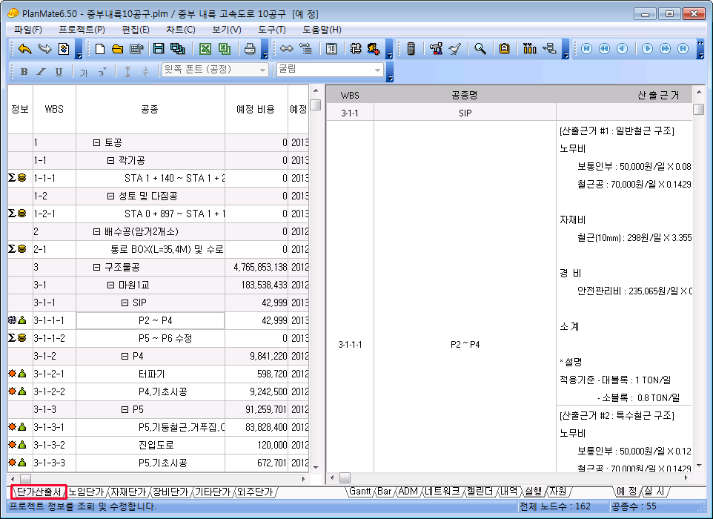Switch to the Gantt tab
Screen dimensions: 713x519
click(x=360, y=492)
